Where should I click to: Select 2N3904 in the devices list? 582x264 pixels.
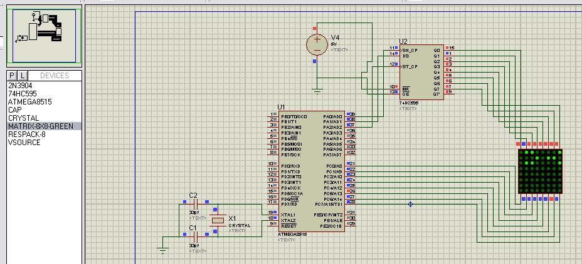click(x=19, y=84)
